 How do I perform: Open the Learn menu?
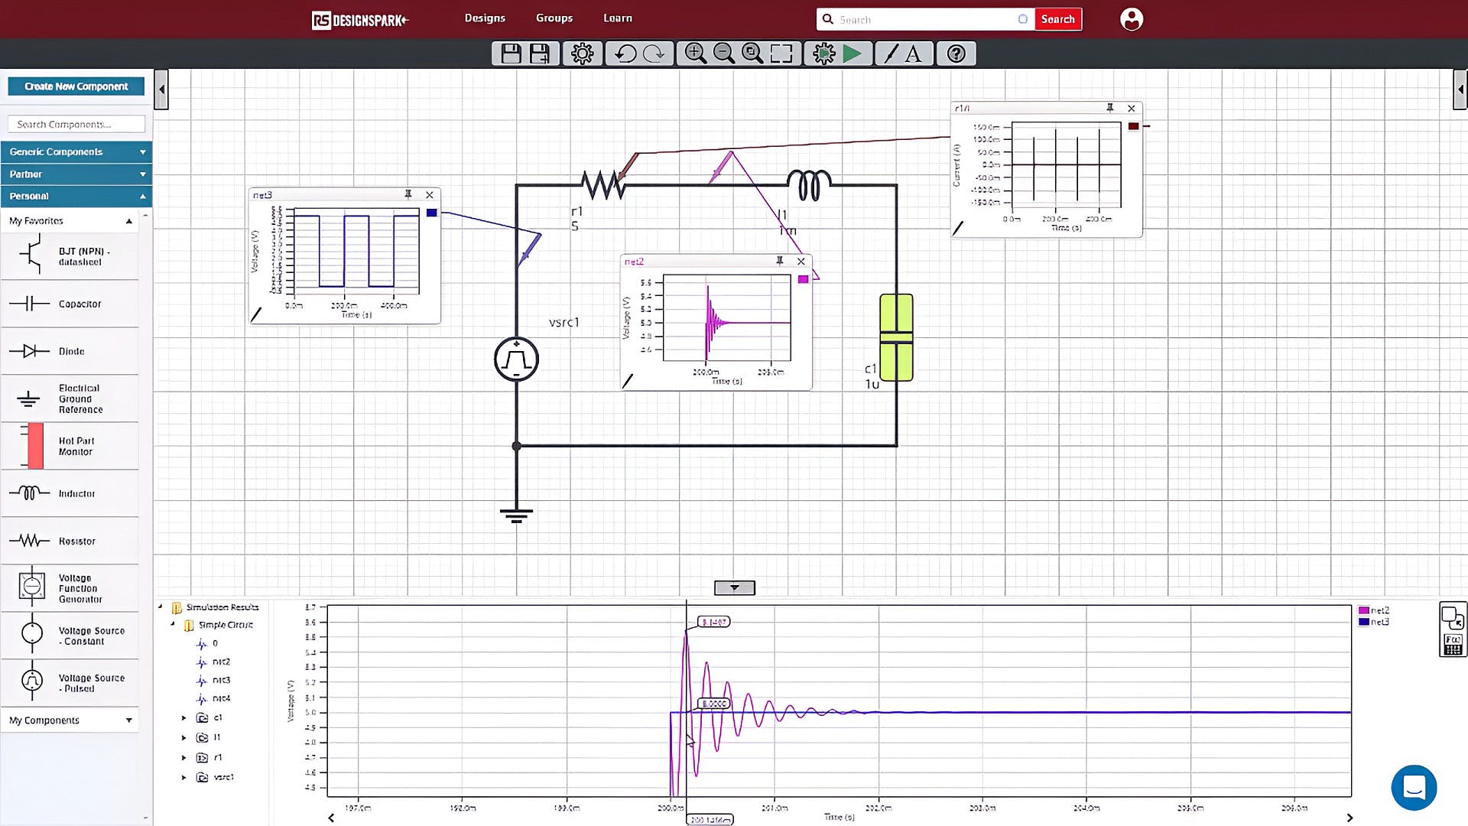pyautogui.click(x=617, y=18)
